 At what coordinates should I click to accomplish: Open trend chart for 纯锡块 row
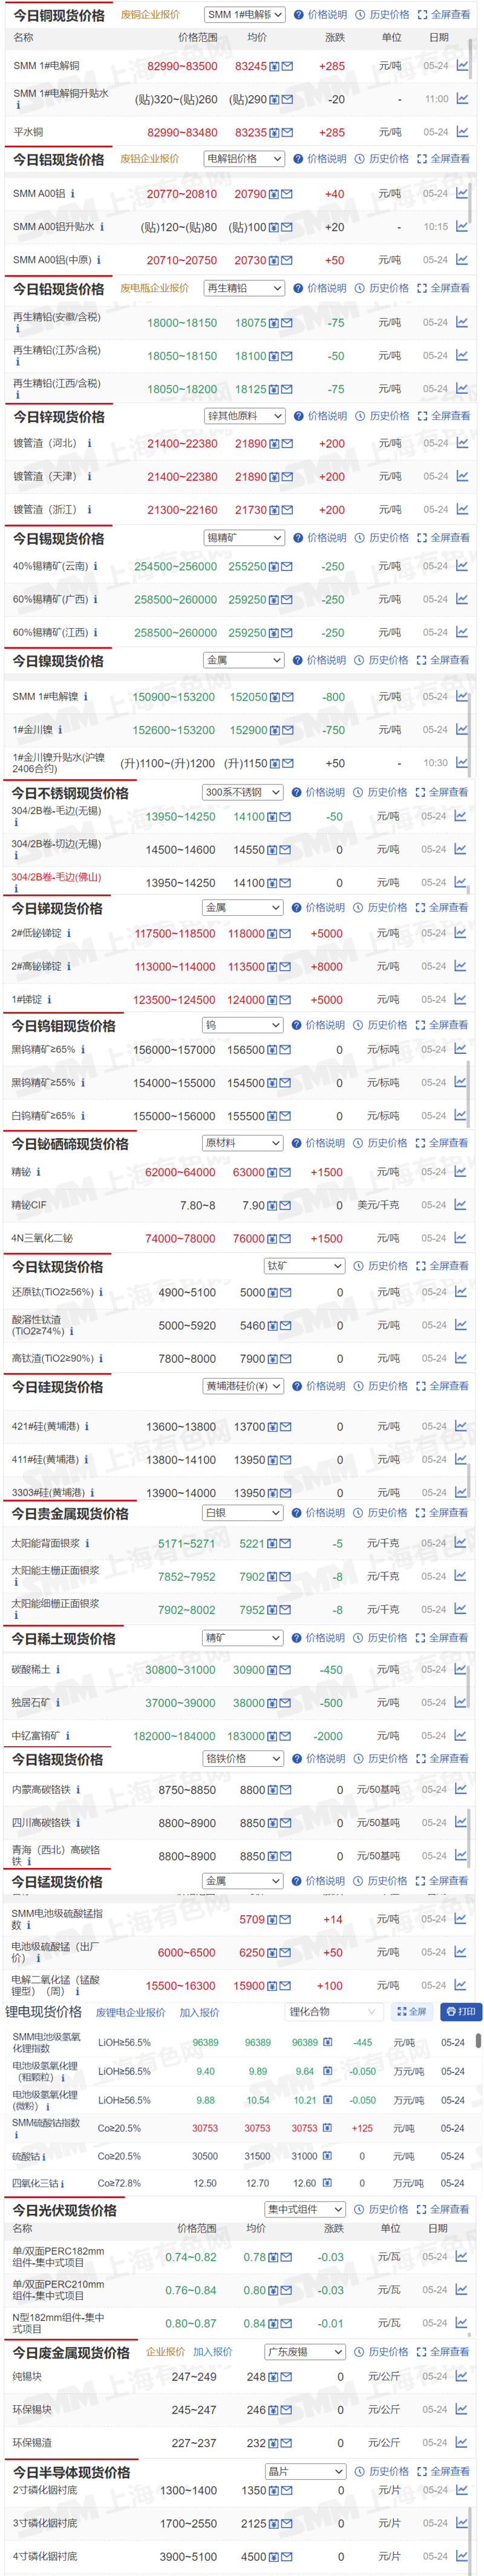click(460, 2376)
